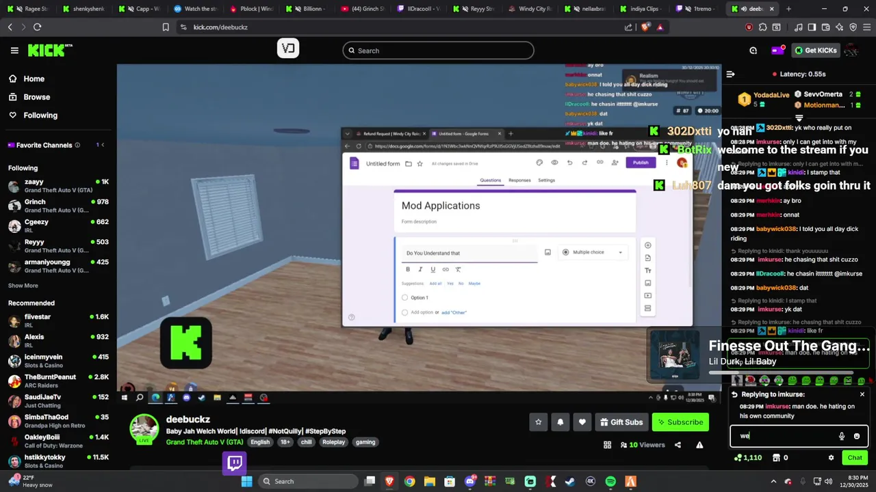Click the green Chat send button
876x492 pixels.
coord(855,458)
